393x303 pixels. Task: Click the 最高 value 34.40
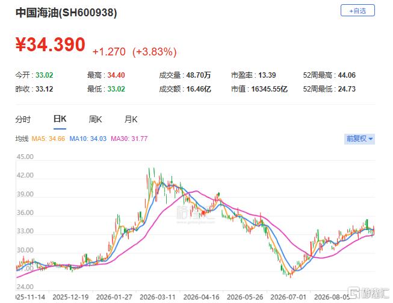coord(116,75)
